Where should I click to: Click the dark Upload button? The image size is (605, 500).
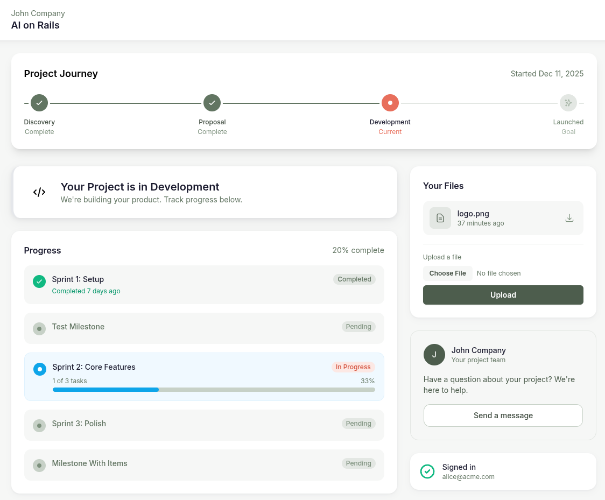pyautogui.click(x=503, y=295)
